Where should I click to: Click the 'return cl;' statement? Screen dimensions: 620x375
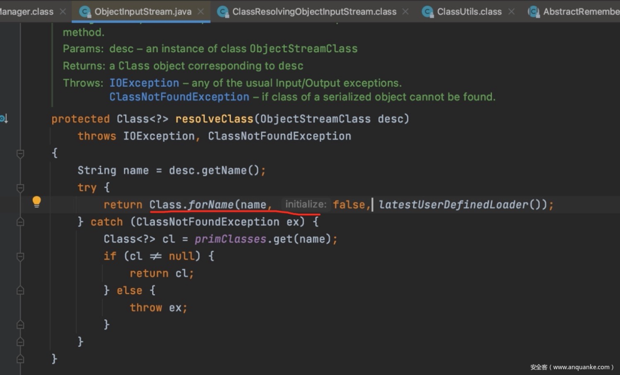162,273
